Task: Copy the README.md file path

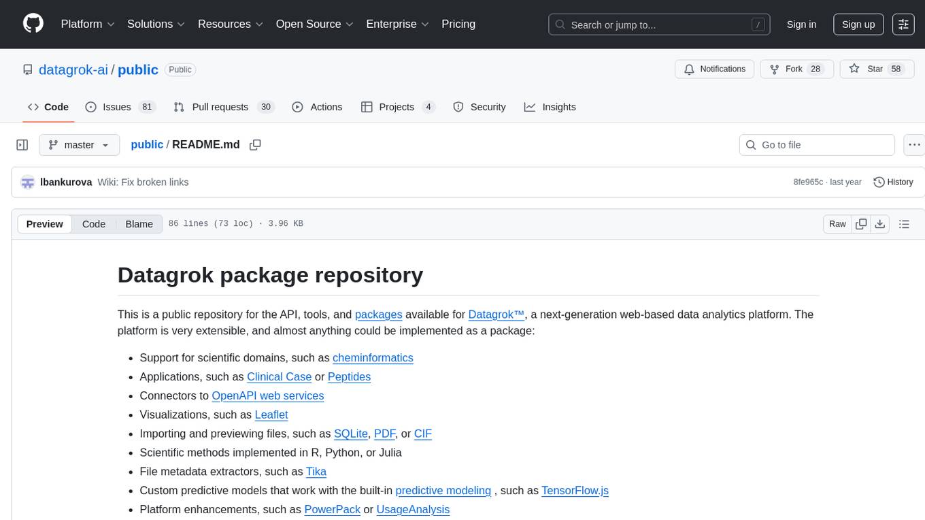Action: pos(255,145)
